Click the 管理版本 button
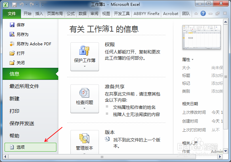 coord(85,142)
